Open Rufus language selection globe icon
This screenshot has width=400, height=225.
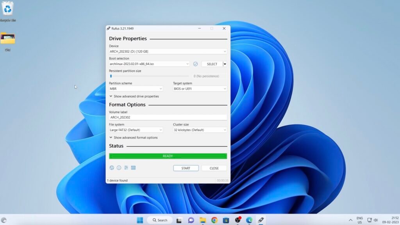112,168
